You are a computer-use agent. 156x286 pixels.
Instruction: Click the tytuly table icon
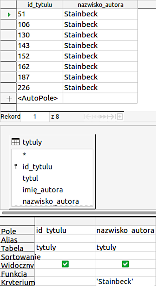click(x=16, y=142)
